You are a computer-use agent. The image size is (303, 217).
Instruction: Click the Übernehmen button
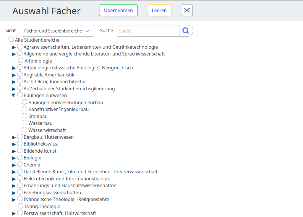(118, 10)
